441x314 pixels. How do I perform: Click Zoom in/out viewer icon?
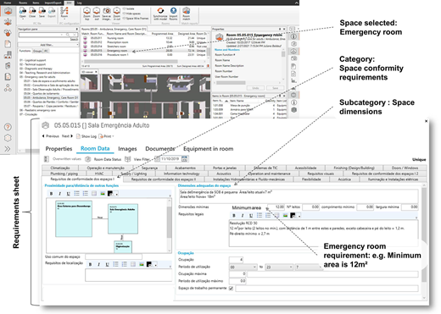click(116, 11)
